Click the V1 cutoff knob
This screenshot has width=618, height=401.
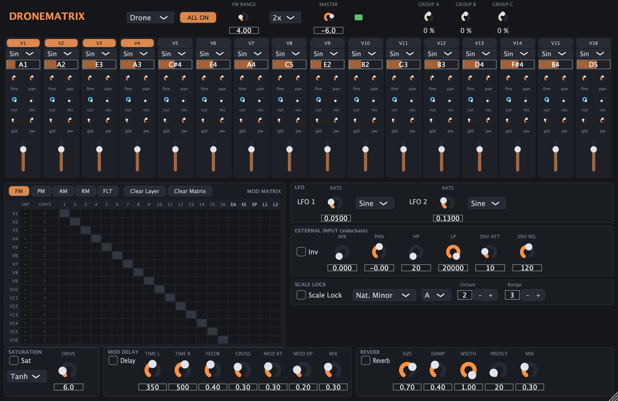(14, 100)
